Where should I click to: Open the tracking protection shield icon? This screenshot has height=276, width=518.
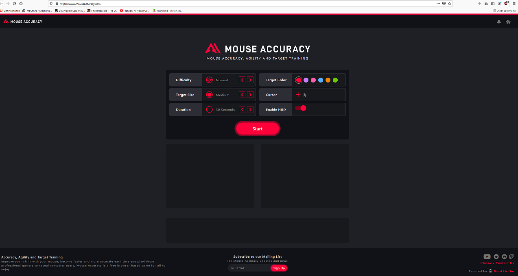pos(51,4)
